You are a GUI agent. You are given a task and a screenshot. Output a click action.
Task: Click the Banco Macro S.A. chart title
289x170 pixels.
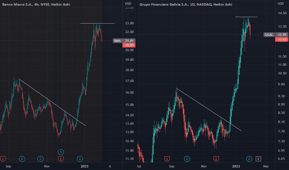[x=36, y=4]
